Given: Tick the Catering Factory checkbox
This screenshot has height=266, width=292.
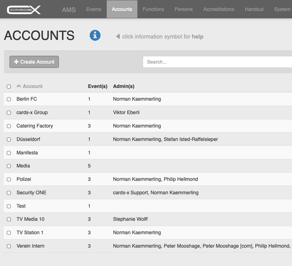Looking at the screenshot, I should point(9,126).
